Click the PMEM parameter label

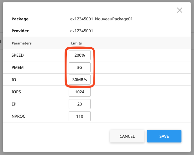(x=18, y=68)
